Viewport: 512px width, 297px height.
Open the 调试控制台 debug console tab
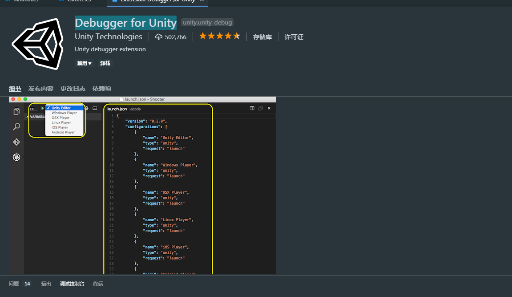(72, 284)
